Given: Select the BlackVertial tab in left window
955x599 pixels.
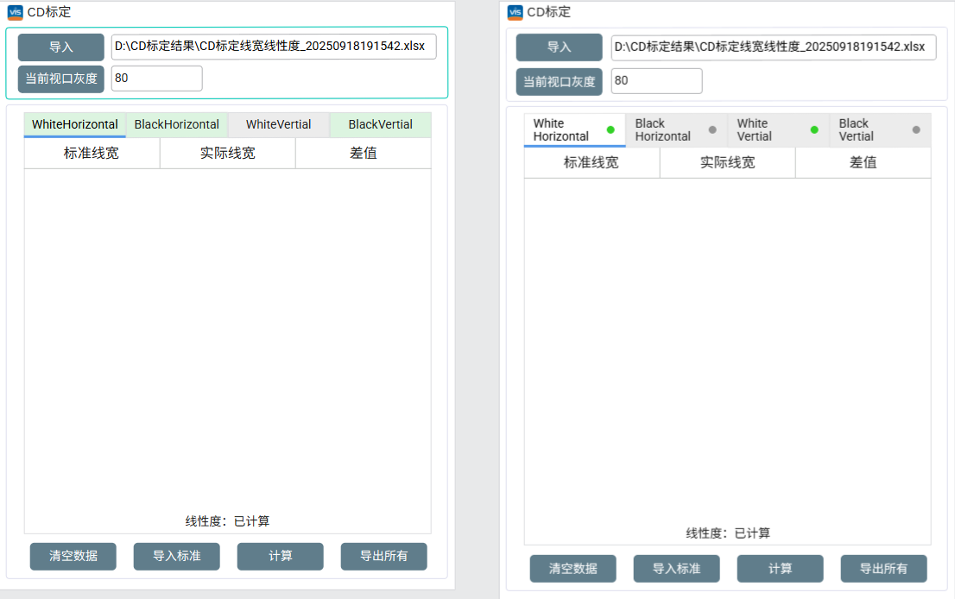Looking at the screenshot, I should [381, 124].
